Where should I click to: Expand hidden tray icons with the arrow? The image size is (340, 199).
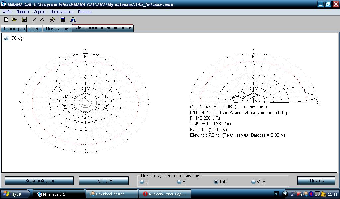coord(285,194)
